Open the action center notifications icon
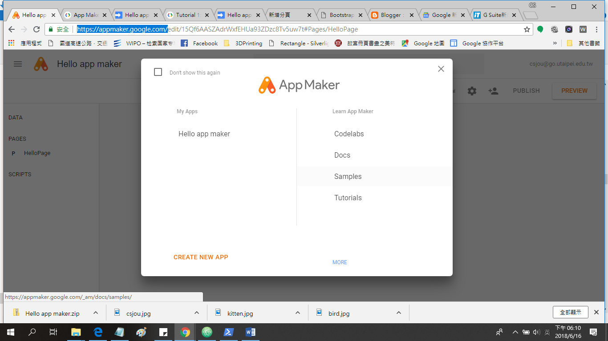Image resolution: width=608 pixels, height=341 pixels. [593, 332]
